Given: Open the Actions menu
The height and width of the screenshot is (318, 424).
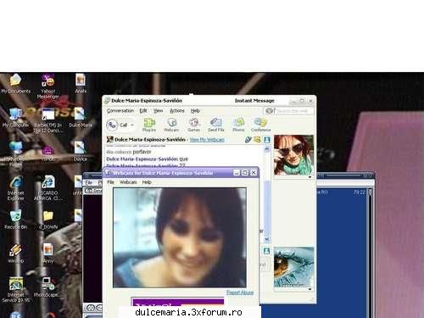Looking at the screenshot, I should point(177,111).
